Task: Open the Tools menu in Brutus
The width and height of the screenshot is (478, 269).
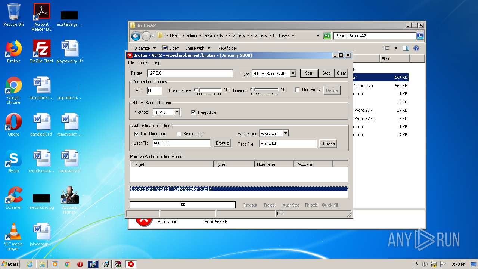Action: (143, 62)
